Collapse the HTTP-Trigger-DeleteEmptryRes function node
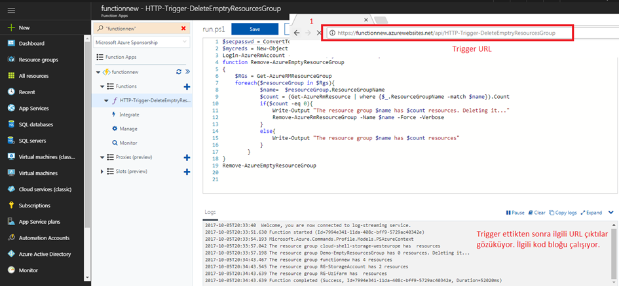 coord(106,101)
